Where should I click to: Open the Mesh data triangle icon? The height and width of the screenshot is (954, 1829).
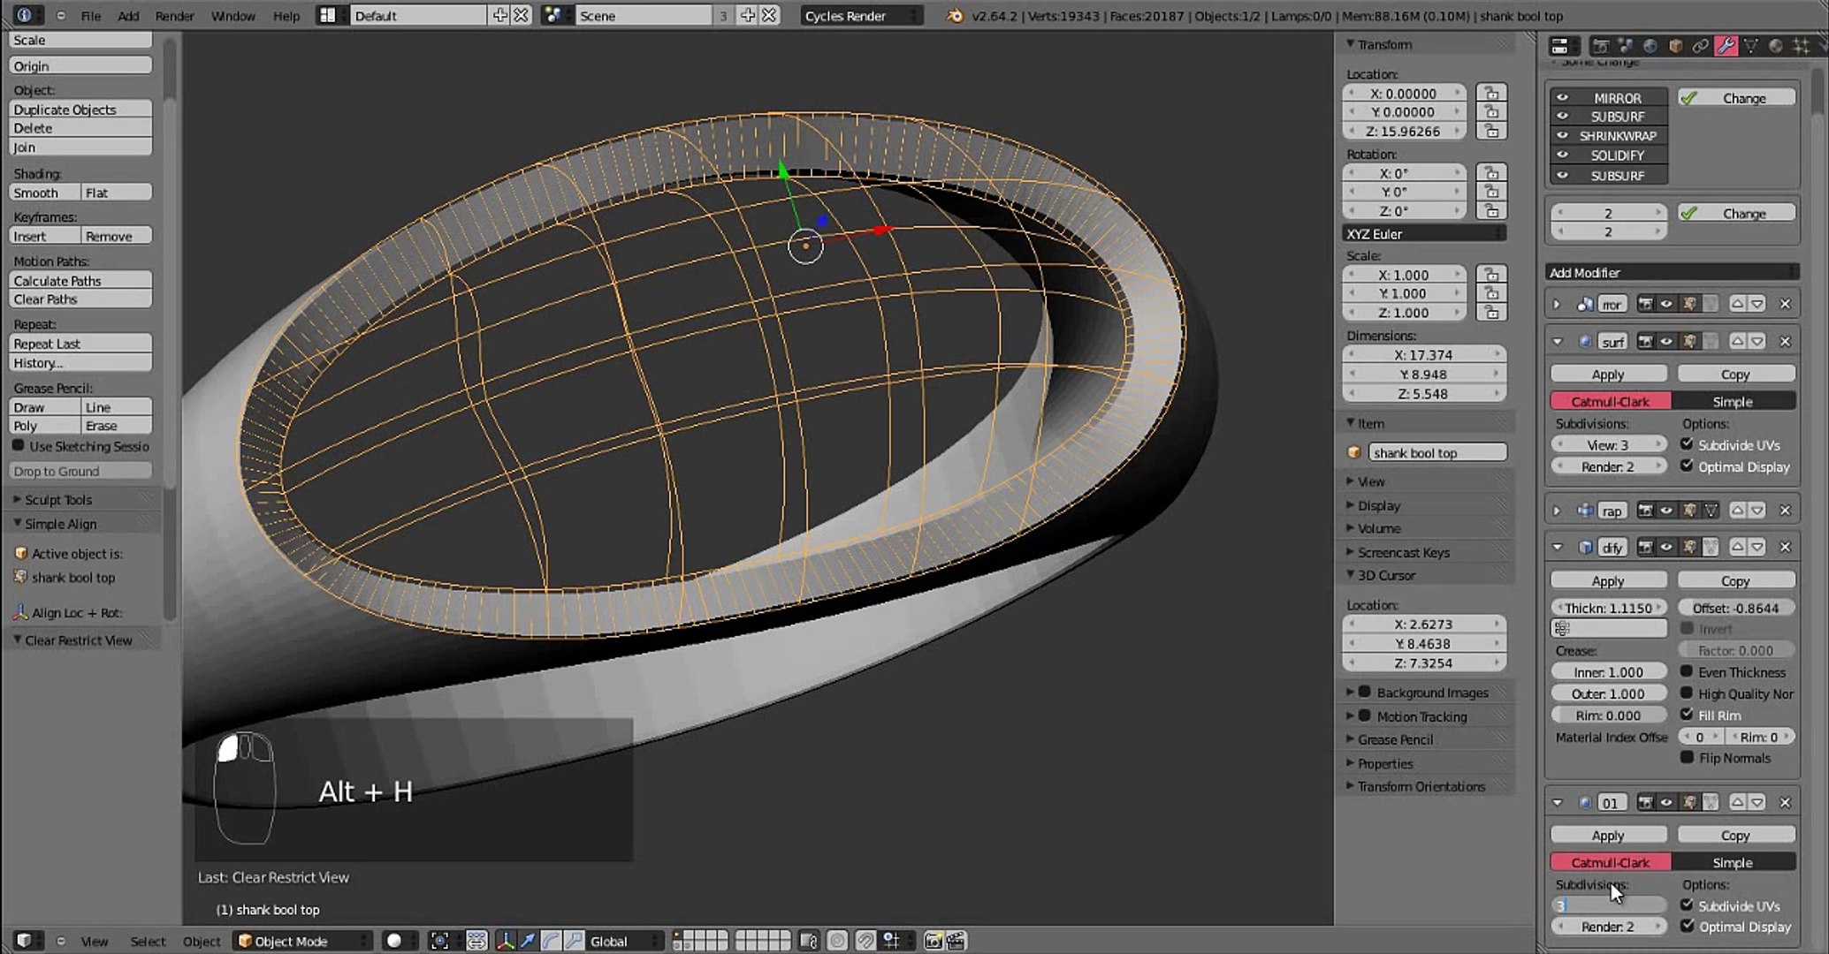[x=1750, y=46]
